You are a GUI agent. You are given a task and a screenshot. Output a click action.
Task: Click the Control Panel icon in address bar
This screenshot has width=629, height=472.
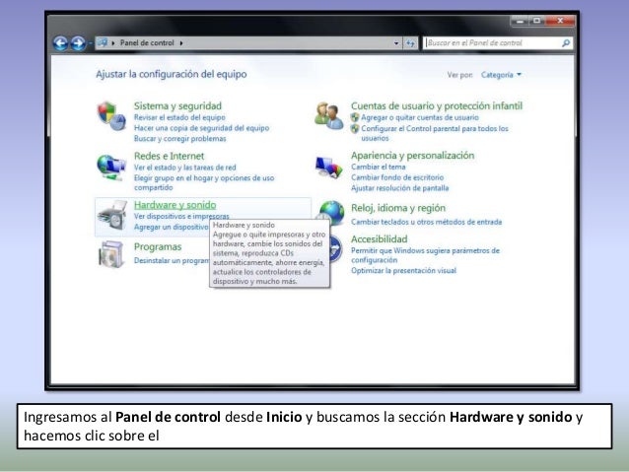pos(103,42)
